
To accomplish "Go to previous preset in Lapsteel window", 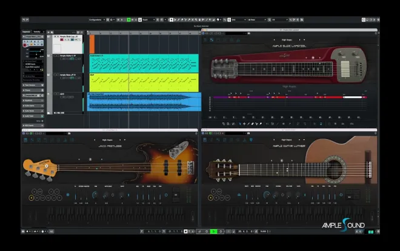I will (274, 40).
